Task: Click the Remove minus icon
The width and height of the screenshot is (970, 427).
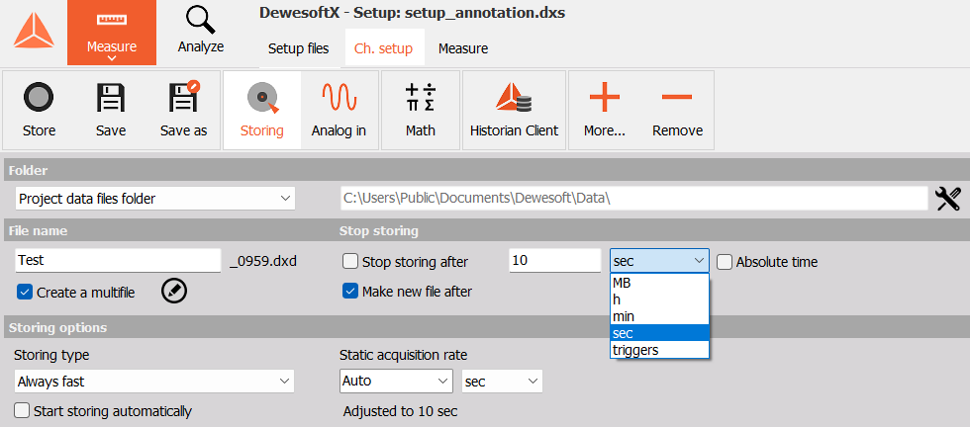Action: point(677,97)
